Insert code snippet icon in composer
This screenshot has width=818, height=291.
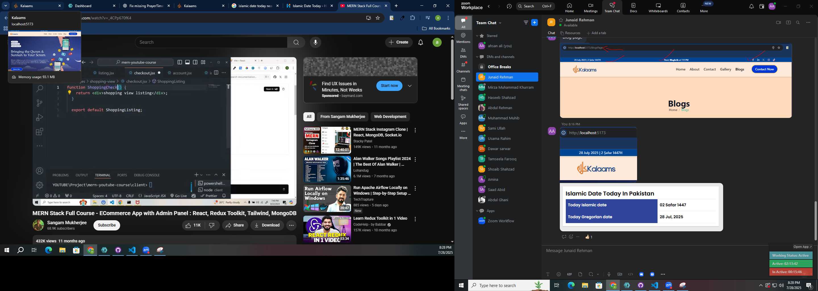coord(631,274)
